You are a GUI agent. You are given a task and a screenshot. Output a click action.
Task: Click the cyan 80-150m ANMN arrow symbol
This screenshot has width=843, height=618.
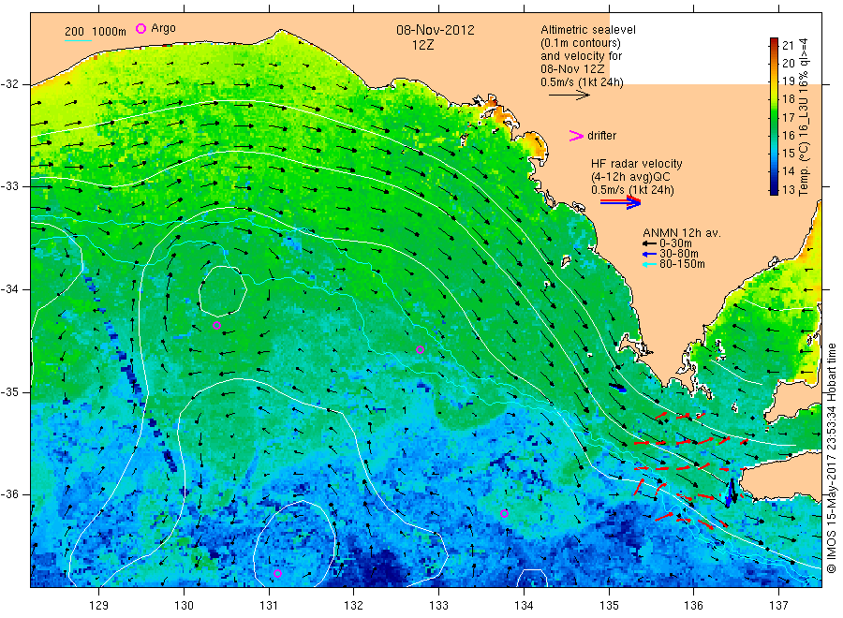pyautogui.click(x=649, y=264)
